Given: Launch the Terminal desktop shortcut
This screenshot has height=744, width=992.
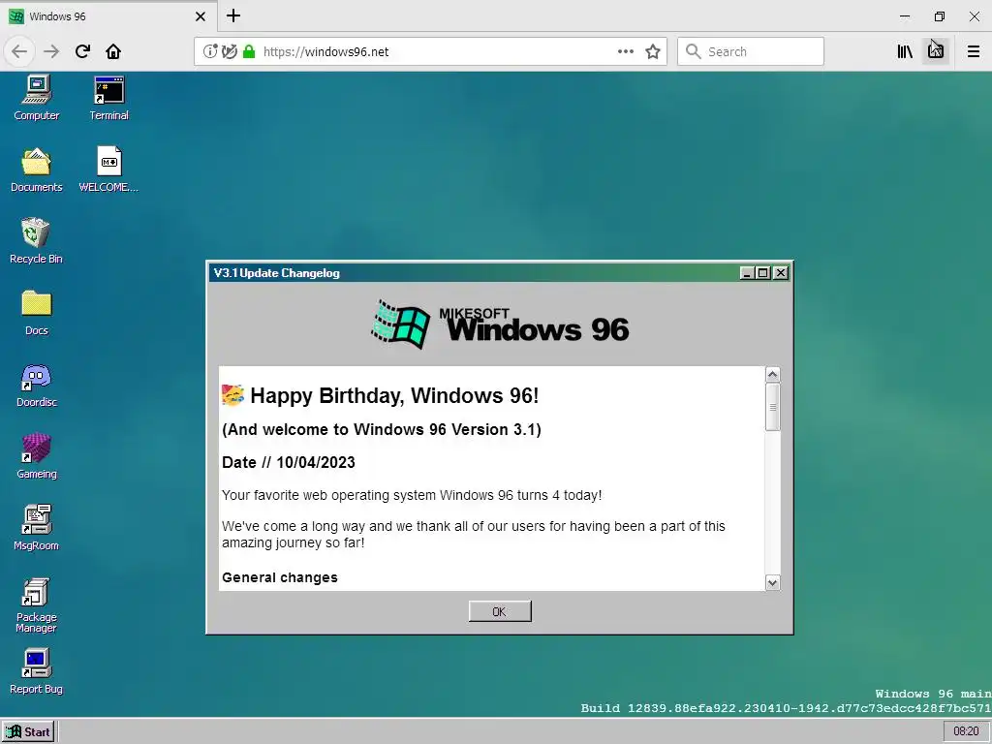Looking at the screenshot, I should [x=108, y=98].
